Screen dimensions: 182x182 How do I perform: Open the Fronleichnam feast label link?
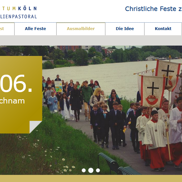click(12, 101)
